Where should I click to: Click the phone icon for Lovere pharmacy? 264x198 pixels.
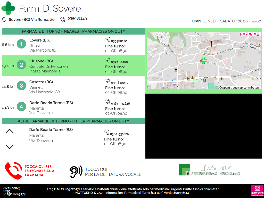[x=108, y=39]
